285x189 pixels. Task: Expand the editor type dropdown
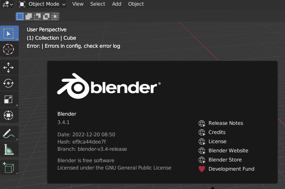(7, 4)
